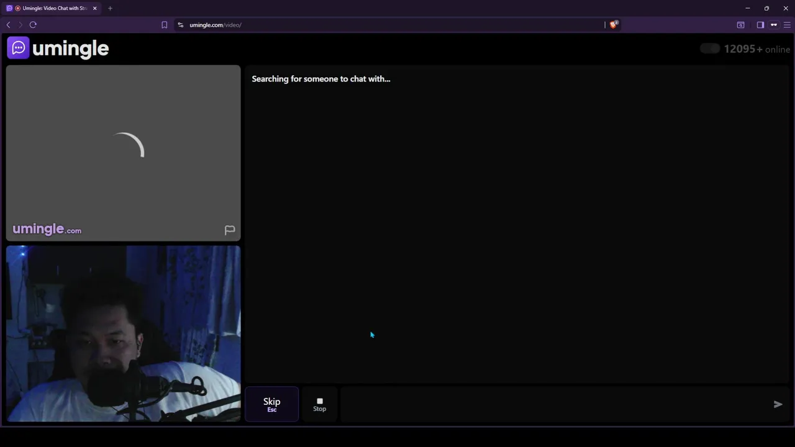795x447 pixels.
Task: Open a new browser tab
Action: (110, 8)
